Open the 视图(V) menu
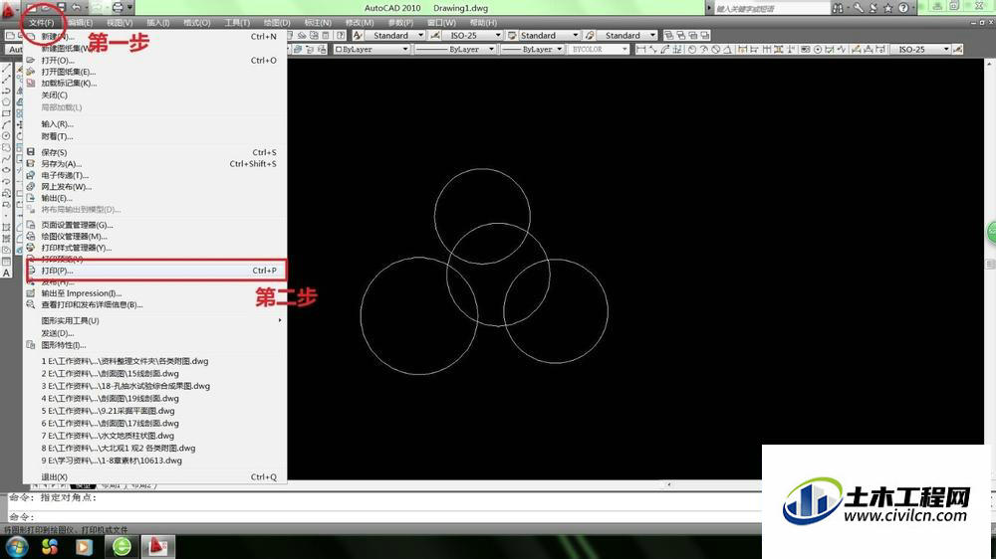 [x=120, y=23]
